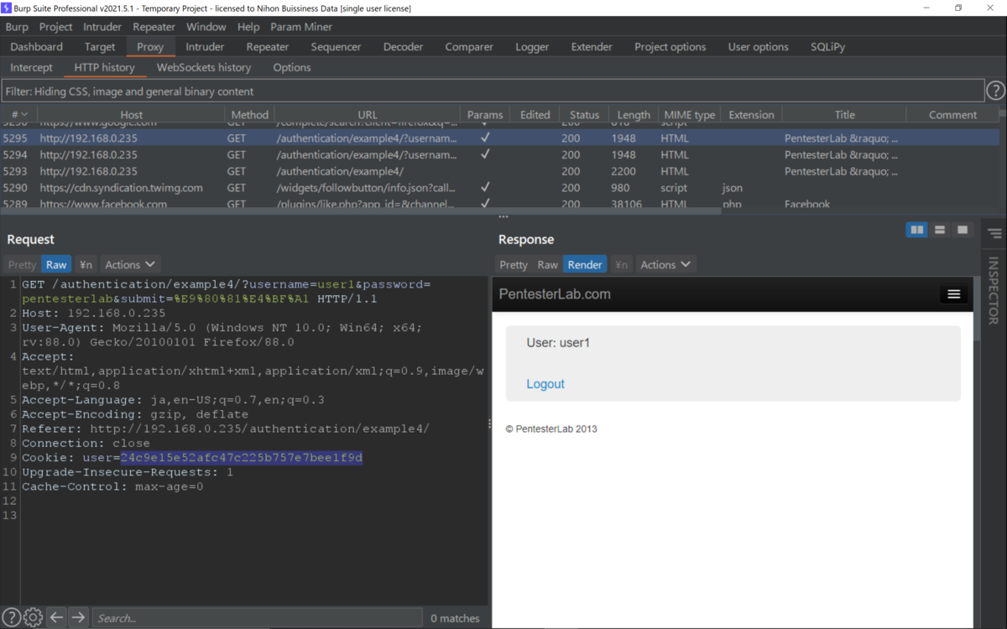Viewport: 1007px width, 629px height.
Task: Open the Project menu
Action: point(56,27)
